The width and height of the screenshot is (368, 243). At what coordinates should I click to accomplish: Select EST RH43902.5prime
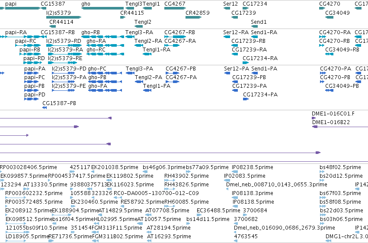coord(186,176)
